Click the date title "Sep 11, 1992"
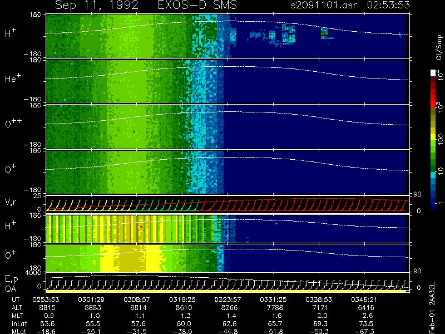The image size is (445, 334). [x=97, y=6]
